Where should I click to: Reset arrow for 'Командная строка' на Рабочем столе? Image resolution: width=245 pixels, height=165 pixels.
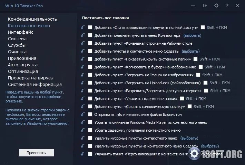click(x=83, y=43)
